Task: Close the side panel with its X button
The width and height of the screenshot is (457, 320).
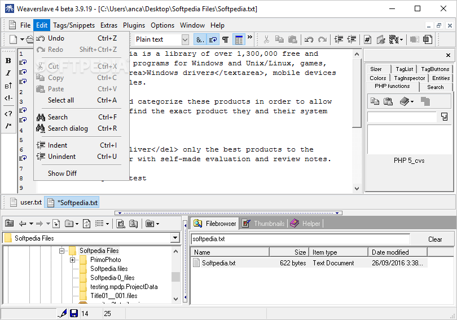Action: (x=448, y=55)
